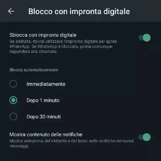The height and width of the screenshot is (161, 161).
Task: Click the Mostra contenuto delle notifiche title
Action: [x=46, y=135]
